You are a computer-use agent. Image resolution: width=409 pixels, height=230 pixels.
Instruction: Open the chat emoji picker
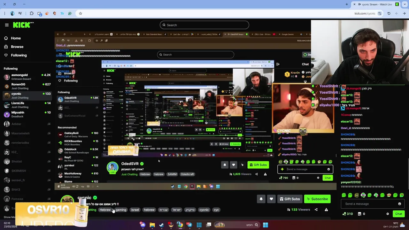pos(399,204)
